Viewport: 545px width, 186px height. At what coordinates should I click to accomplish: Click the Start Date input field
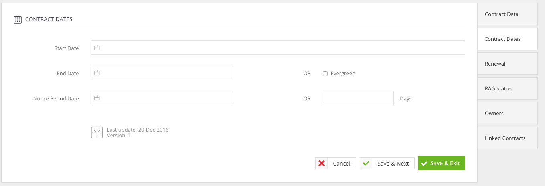pos(278,48)
